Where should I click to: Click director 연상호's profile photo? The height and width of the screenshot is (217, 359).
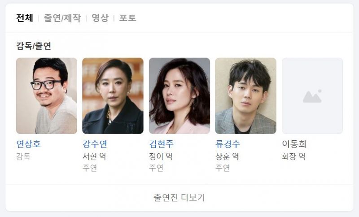pos(47,96)
